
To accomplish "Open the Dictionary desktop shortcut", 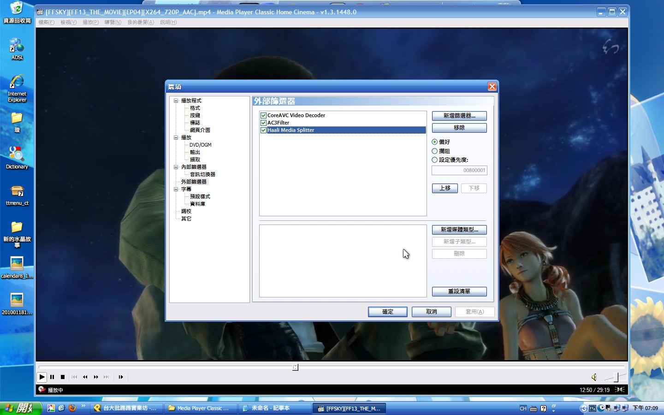I will (x=17, y=158).
